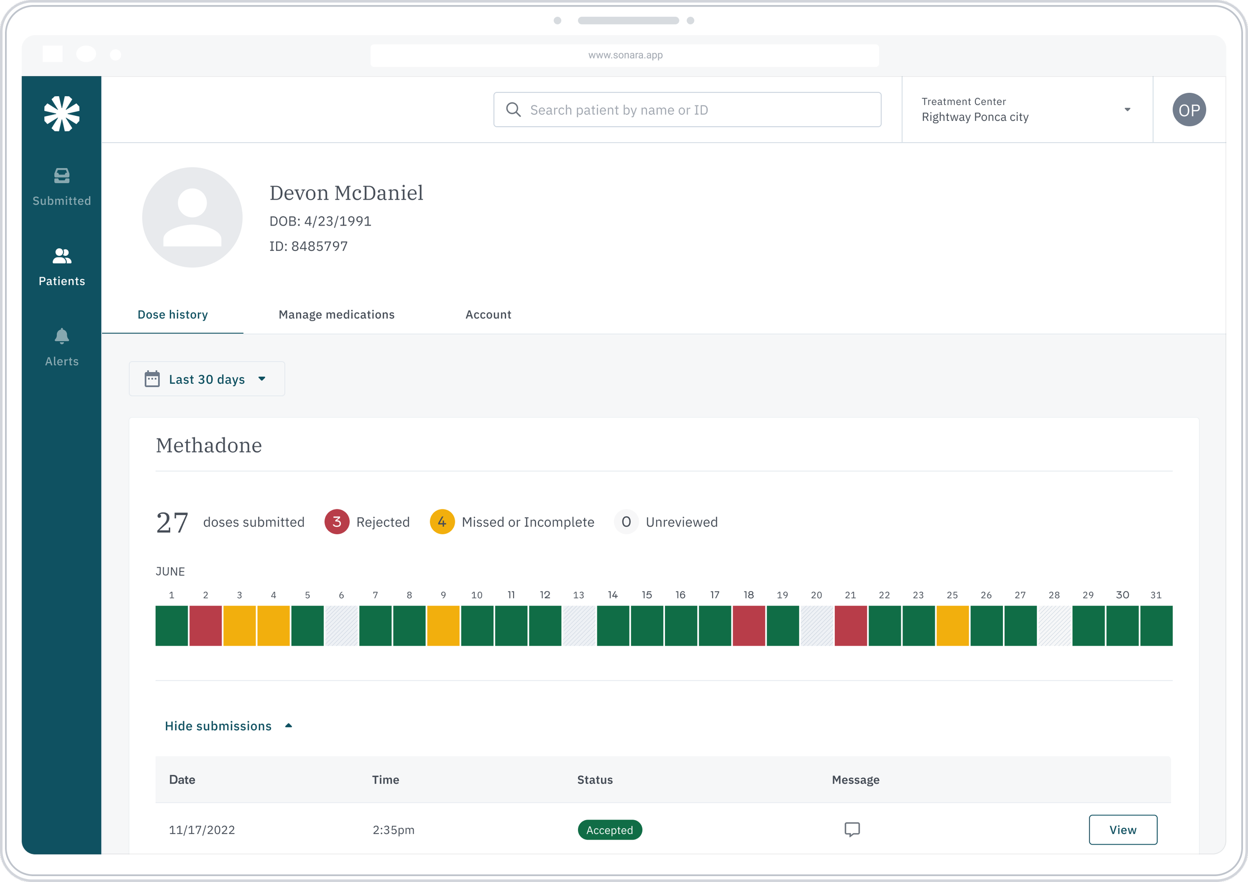This screenshot has height=882, width=1248.
Task: Click the calendar icon on date filter
Action: click(x=152, y=379)
